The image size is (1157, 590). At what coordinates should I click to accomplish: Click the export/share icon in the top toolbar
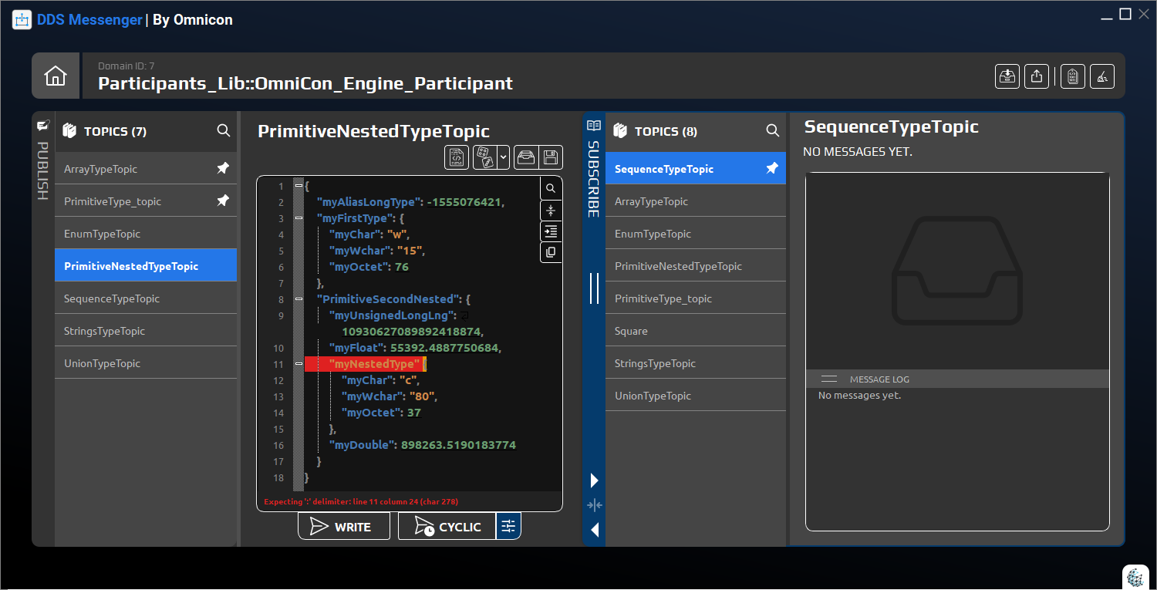[1036, 76]
